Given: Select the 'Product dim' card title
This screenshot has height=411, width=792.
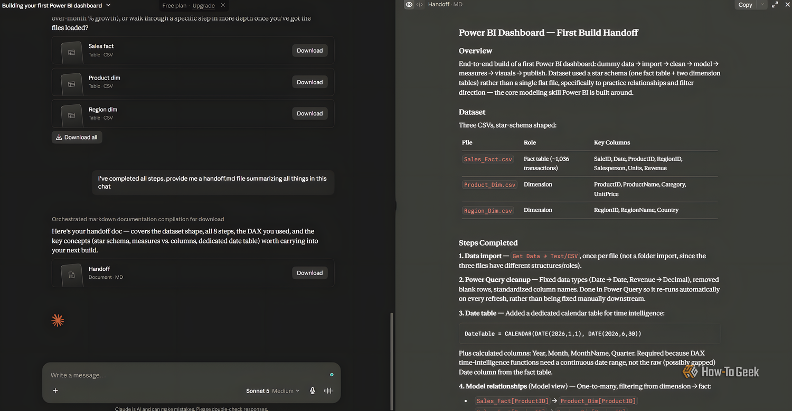Looking at the screenshot, I should pyautogui.click(x=105, y=78).
